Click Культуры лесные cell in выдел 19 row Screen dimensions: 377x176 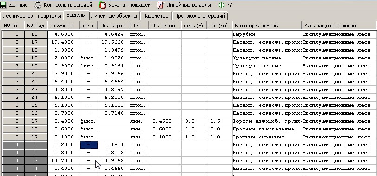click(x=267, y=58)
